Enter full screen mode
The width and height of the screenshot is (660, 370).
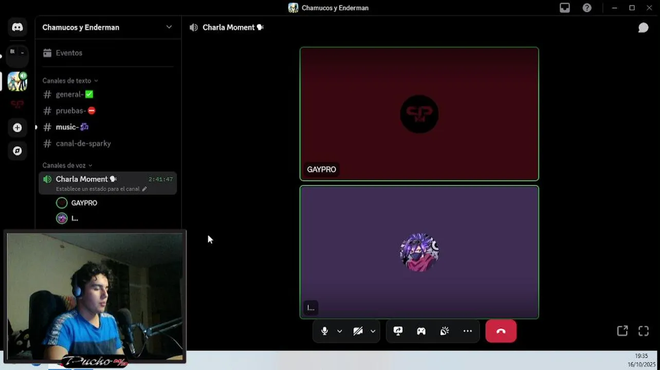click(644, 331)
